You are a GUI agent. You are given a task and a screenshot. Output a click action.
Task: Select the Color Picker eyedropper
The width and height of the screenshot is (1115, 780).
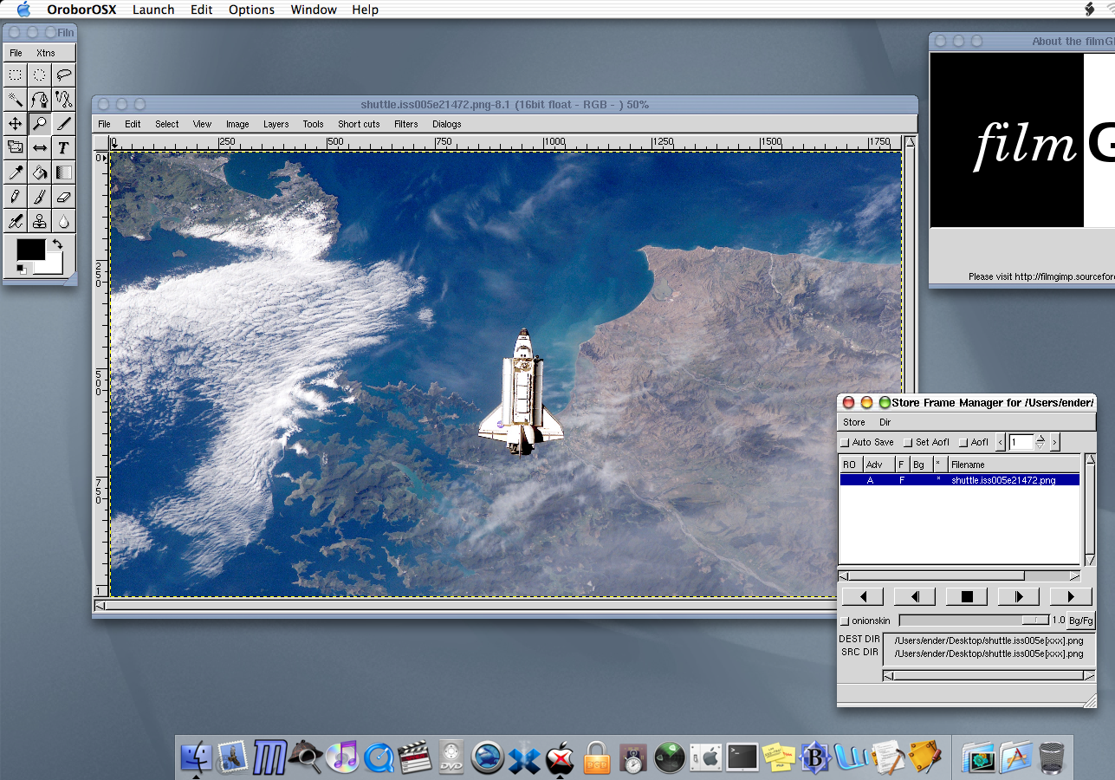coord(16,172)
